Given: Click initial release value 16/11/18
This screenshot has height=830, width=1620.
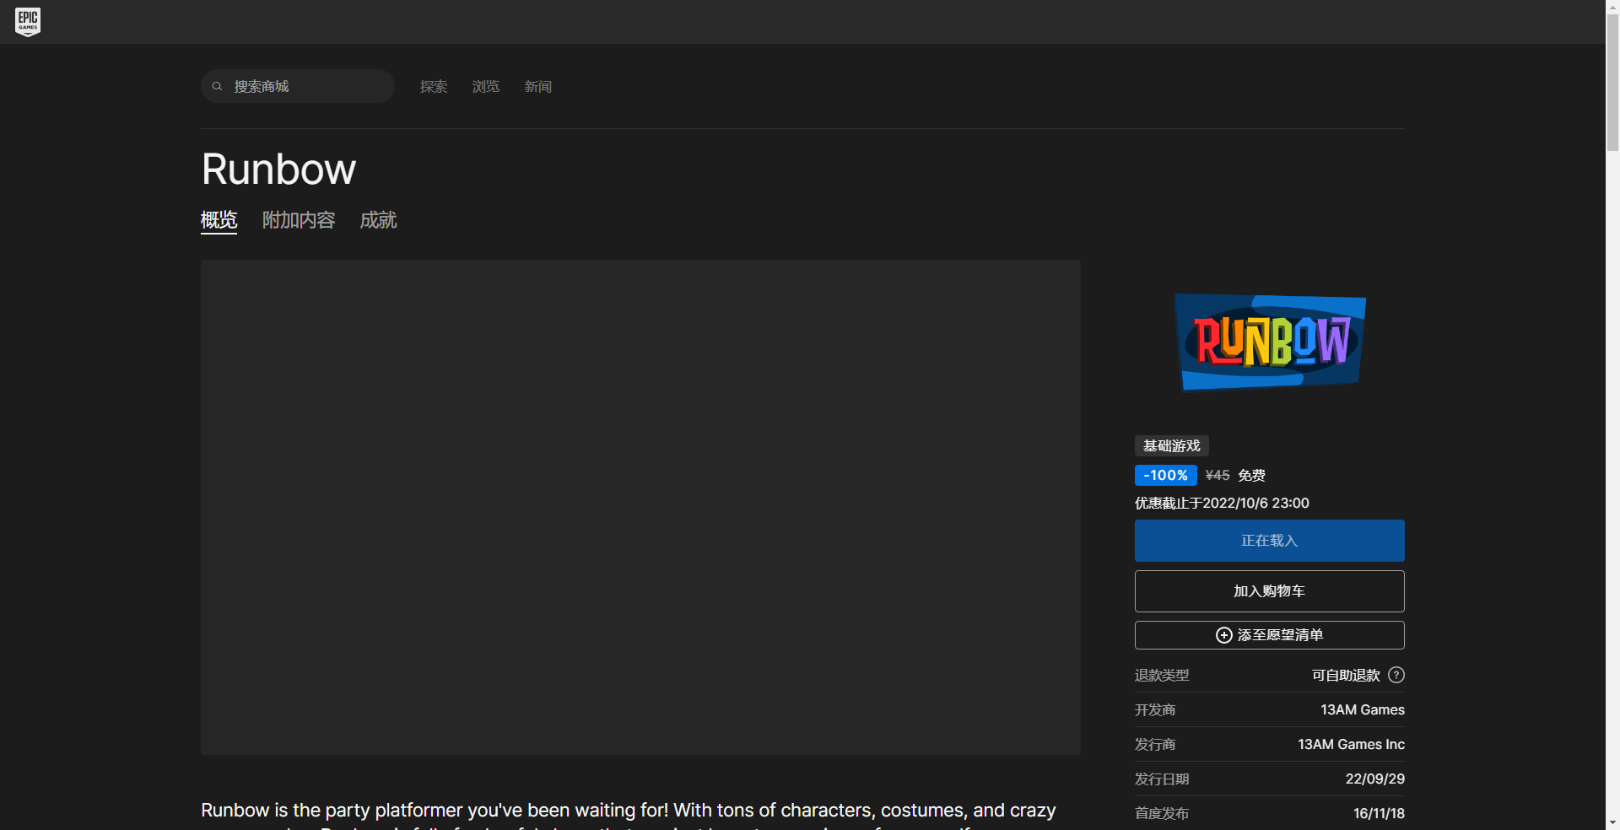Looking at the screenshot, I should [1379, 813].
